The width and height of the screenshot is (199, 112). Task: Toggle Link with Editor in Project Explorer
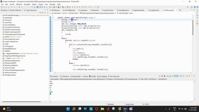pyautogui.click(x=43, y=13)
